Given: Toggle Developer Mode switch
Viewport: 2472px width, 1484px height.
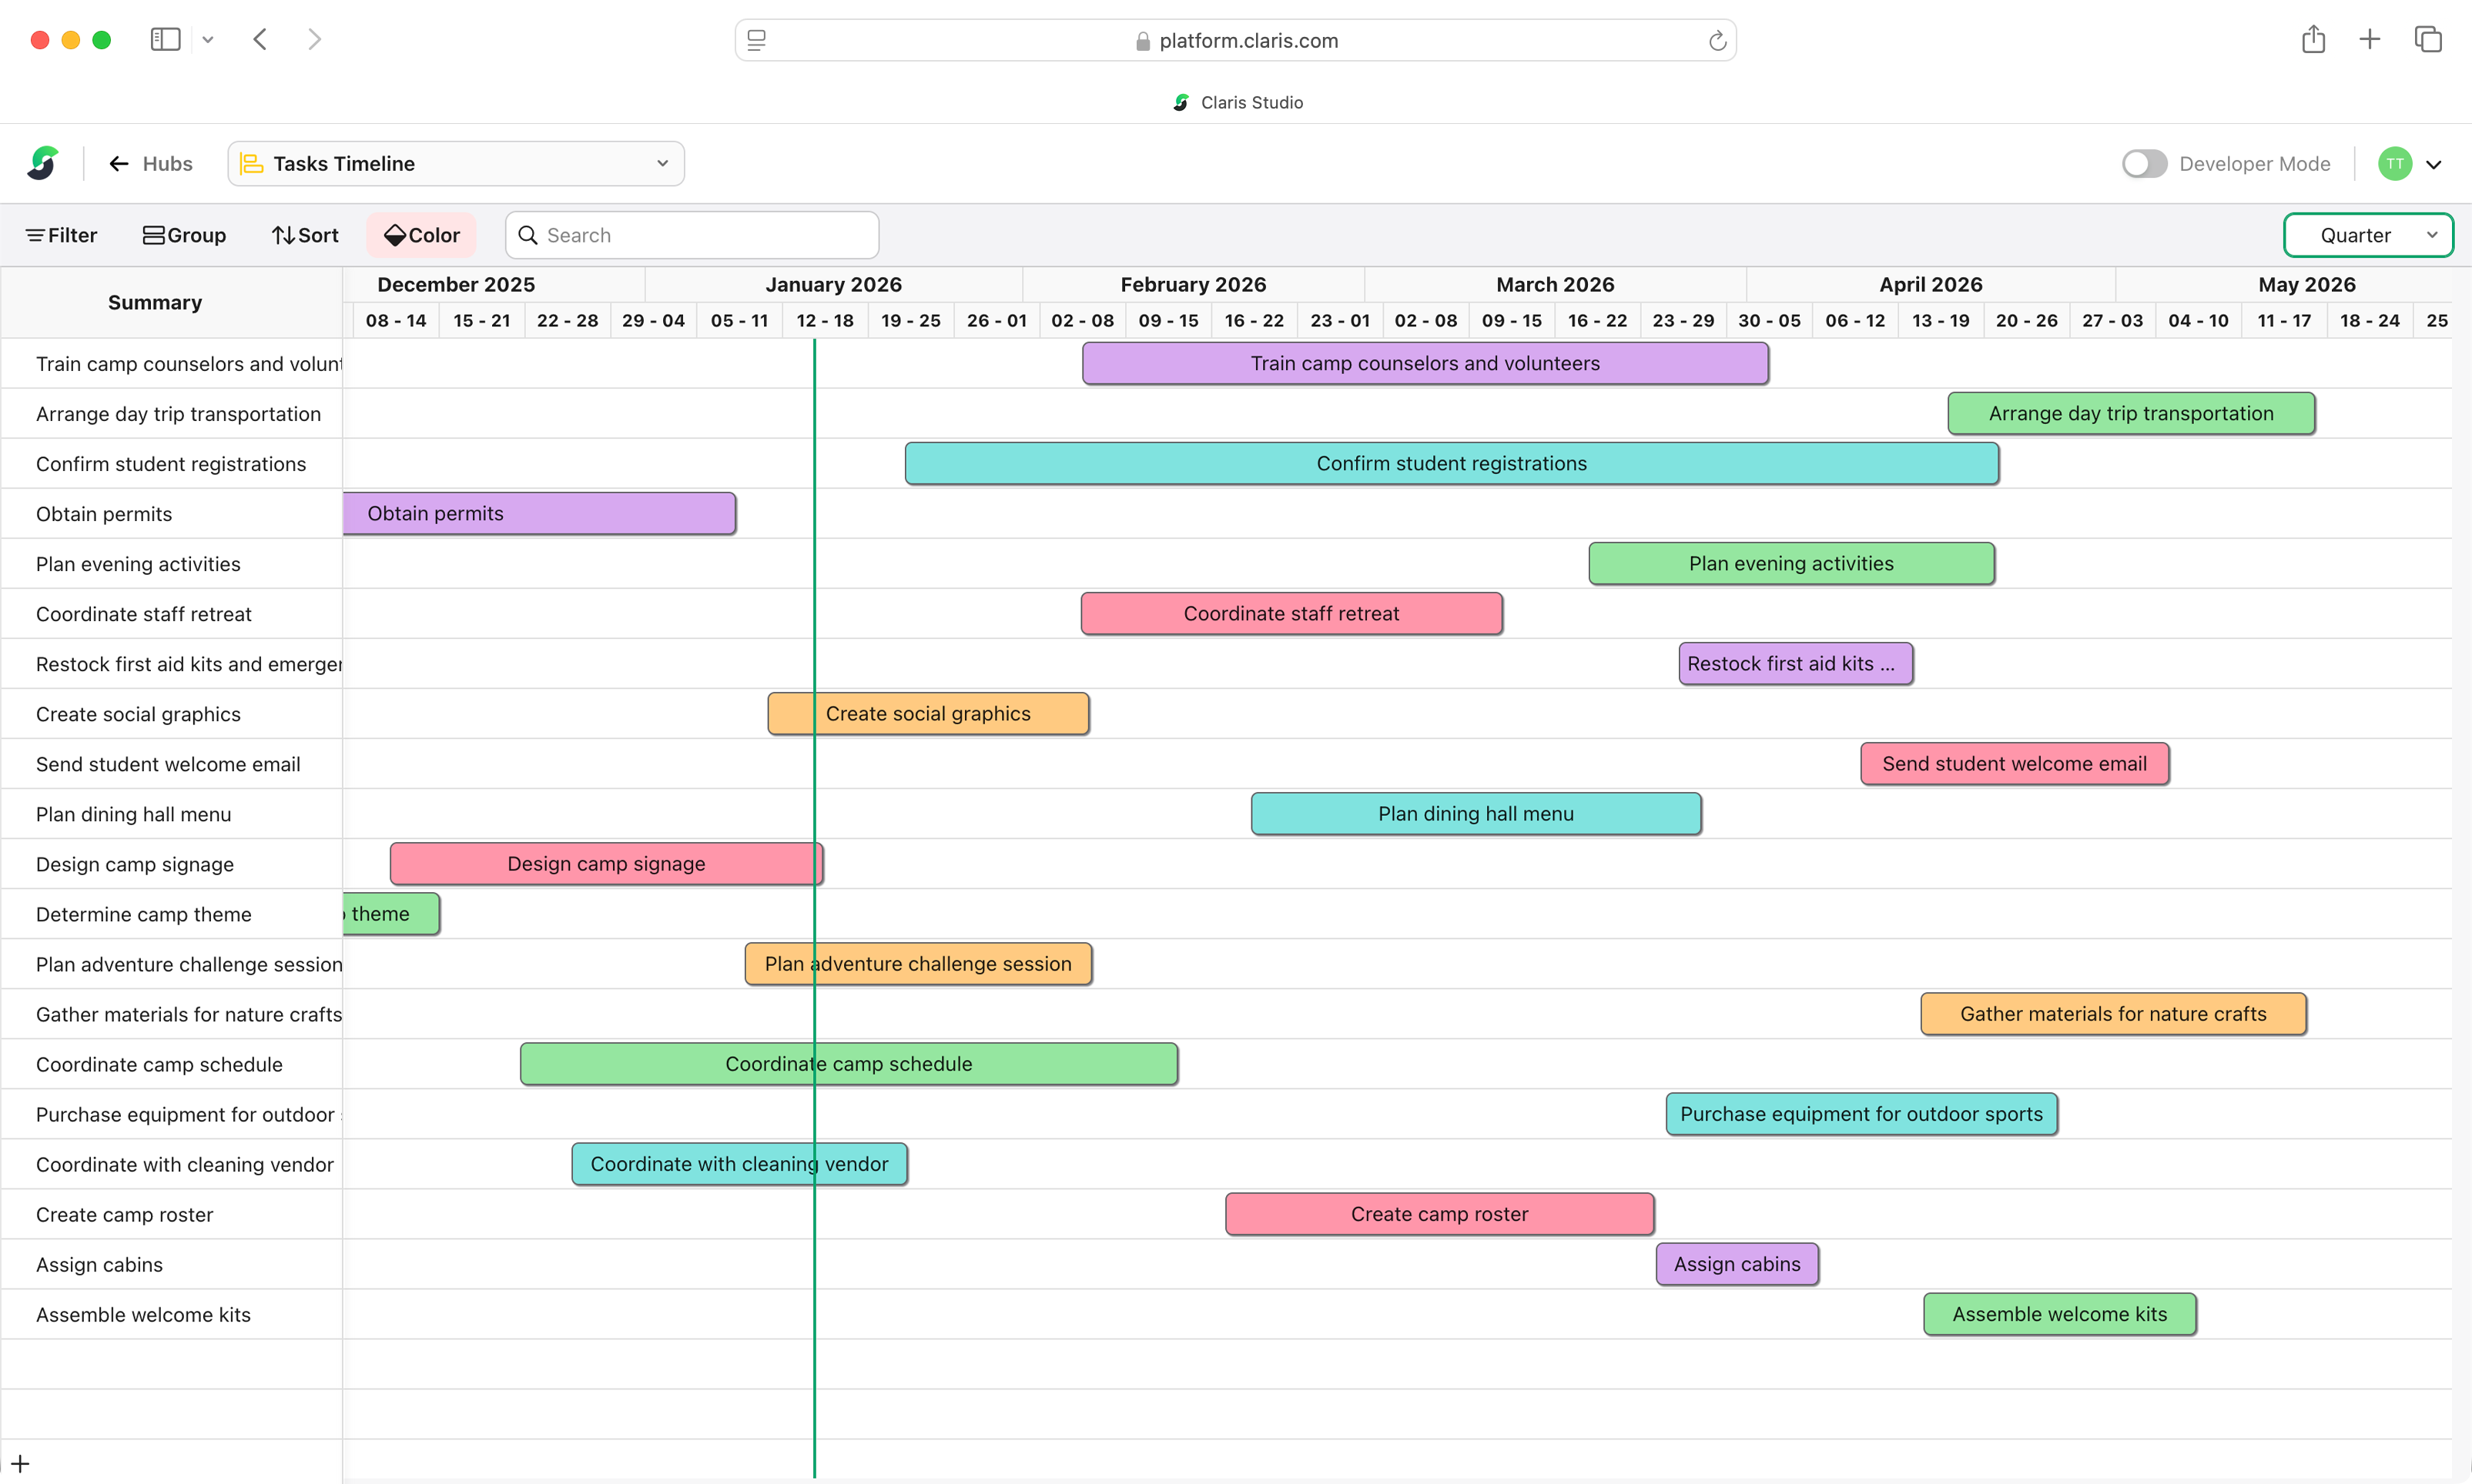Looking at the screenshot, I should coord(2144,163).
